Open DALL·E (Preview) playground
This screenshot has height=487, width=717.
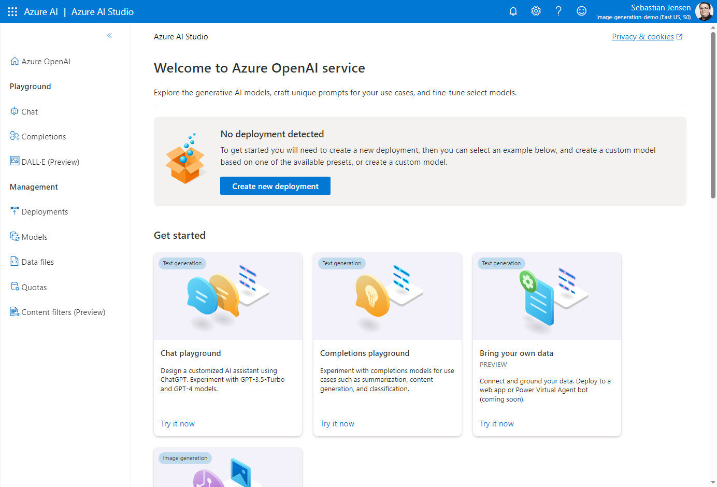click(x=50, y=162)
